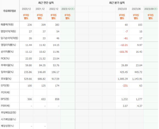Viewport: 159px width, 129px height.
Task: Click the EPS(원) row label
Action: tap(5, 86)
